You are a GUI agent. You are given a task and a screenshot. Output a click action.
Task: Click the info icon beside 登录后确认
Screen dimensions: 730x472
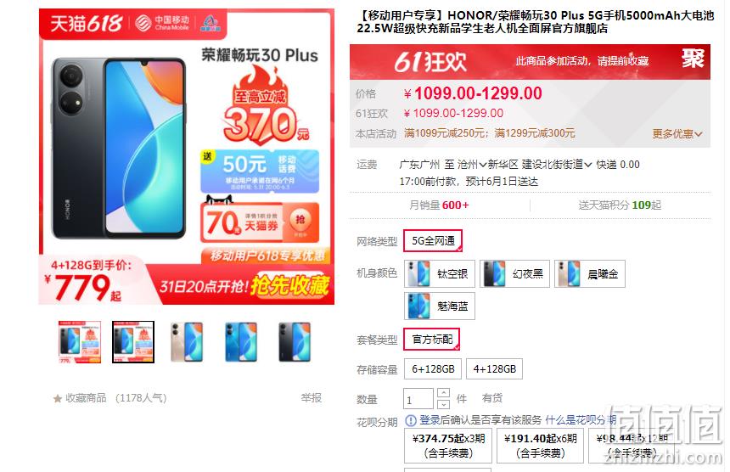[x=411, y=421]
